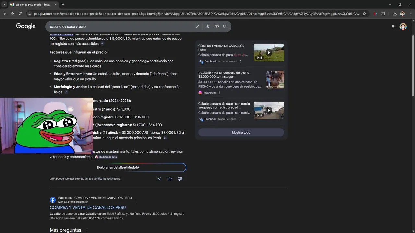Bookmark this page with the star icon
The width and height of the screenshot is (415, 233).
(x=364, y=14)
